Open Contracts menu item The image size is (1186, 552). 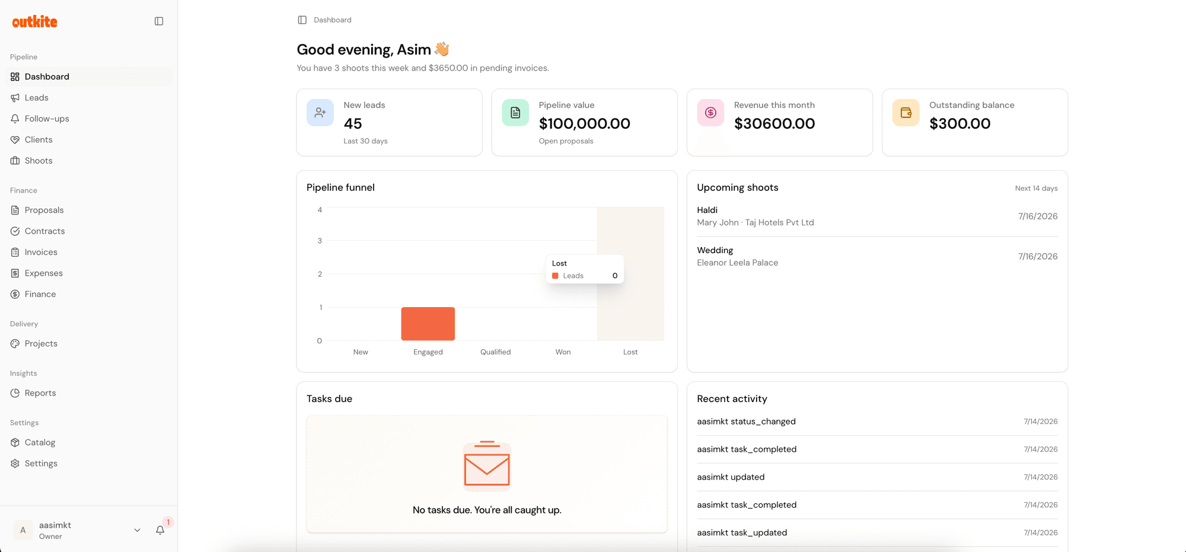click(x=89, y=231)
